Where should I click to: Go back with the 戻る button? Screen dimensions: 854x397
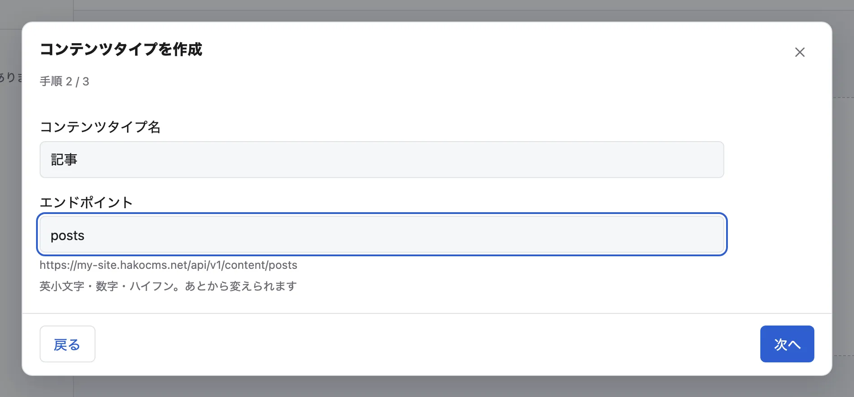point(68,344)
